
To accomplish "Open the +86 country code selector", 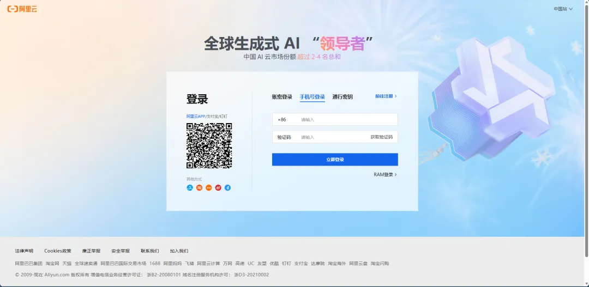I will pyautogui.click(x=282, y=120).
